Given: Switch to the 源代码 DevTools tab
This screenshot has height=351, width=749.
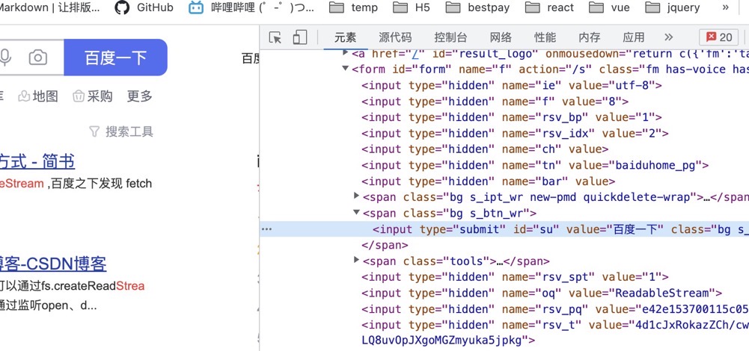Looking at the screenshot, I should (x=395, y=37).
